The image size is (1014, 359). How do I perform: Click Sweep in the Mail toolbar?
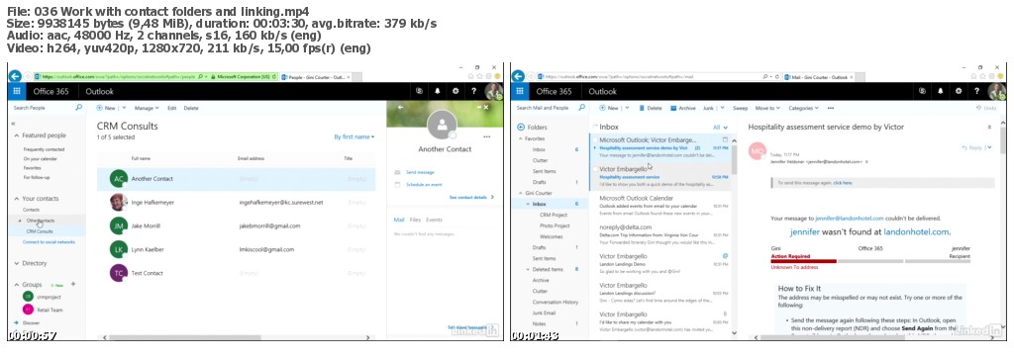740,108
